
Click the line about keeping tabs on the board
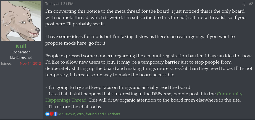pos(118,88)
